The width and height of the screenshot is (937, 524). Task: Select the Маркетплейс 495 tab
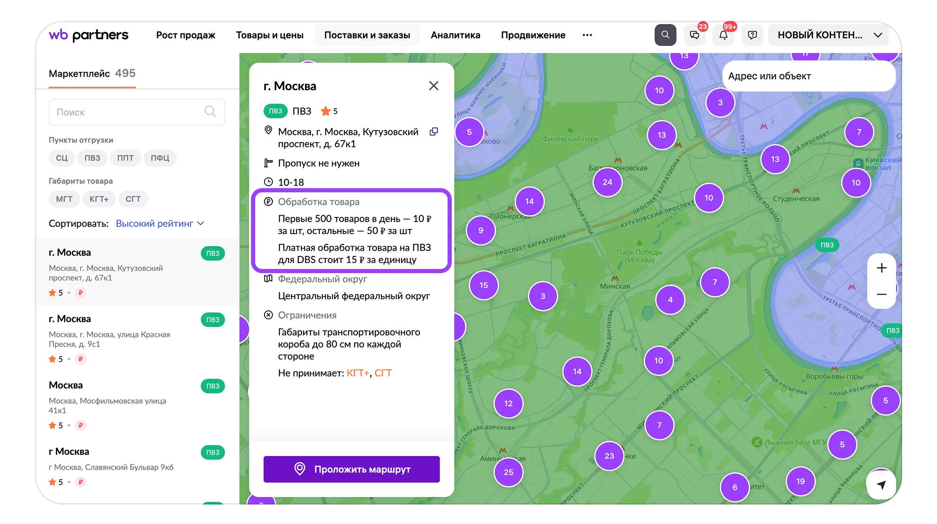[x=92, y=73]
